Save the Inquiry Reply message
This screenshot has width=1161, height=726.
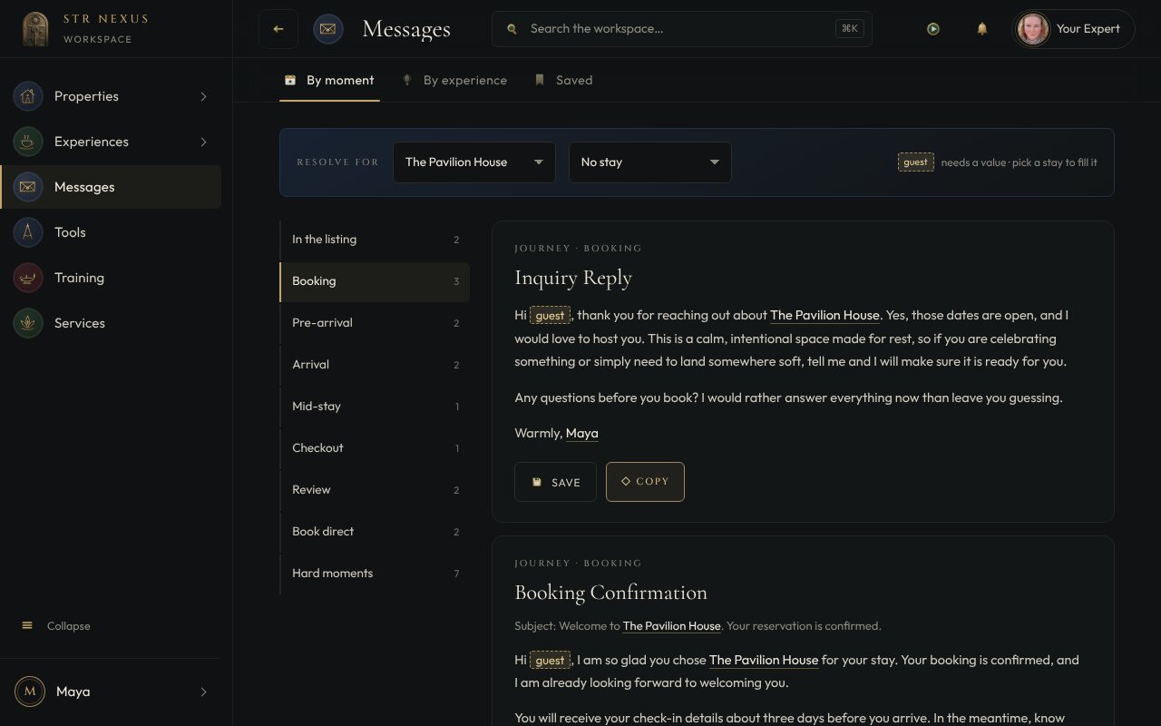click(555, 482)
